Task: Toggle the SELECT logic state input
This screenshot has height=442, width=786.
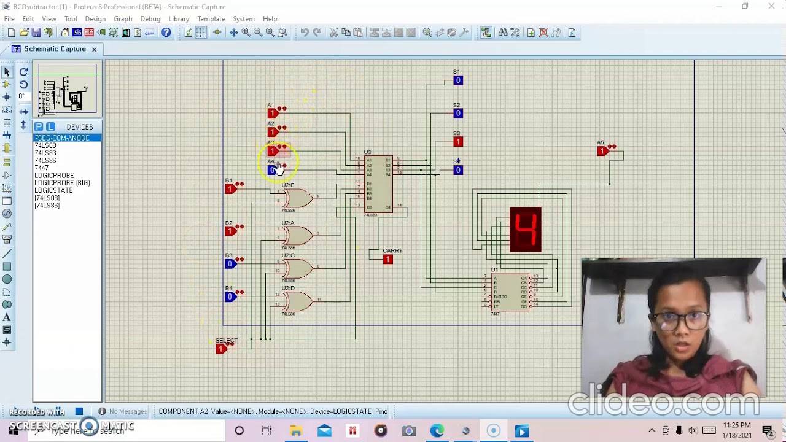Action: (222, 349)
